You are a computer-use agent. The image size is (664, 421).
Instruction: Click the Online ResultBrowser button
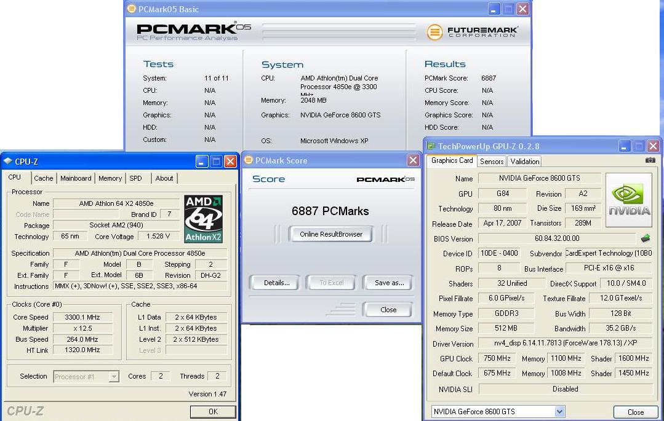330,234
